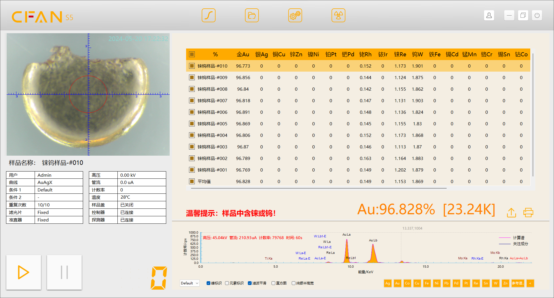Click the 铑Rh column header
Screen dimensions: 554x298
(x=366, y=54)
